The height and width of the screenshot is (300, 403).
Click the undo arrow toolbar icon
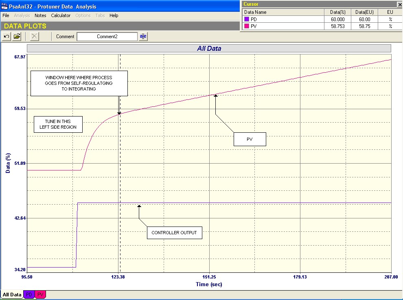click(x=7, y=37)
